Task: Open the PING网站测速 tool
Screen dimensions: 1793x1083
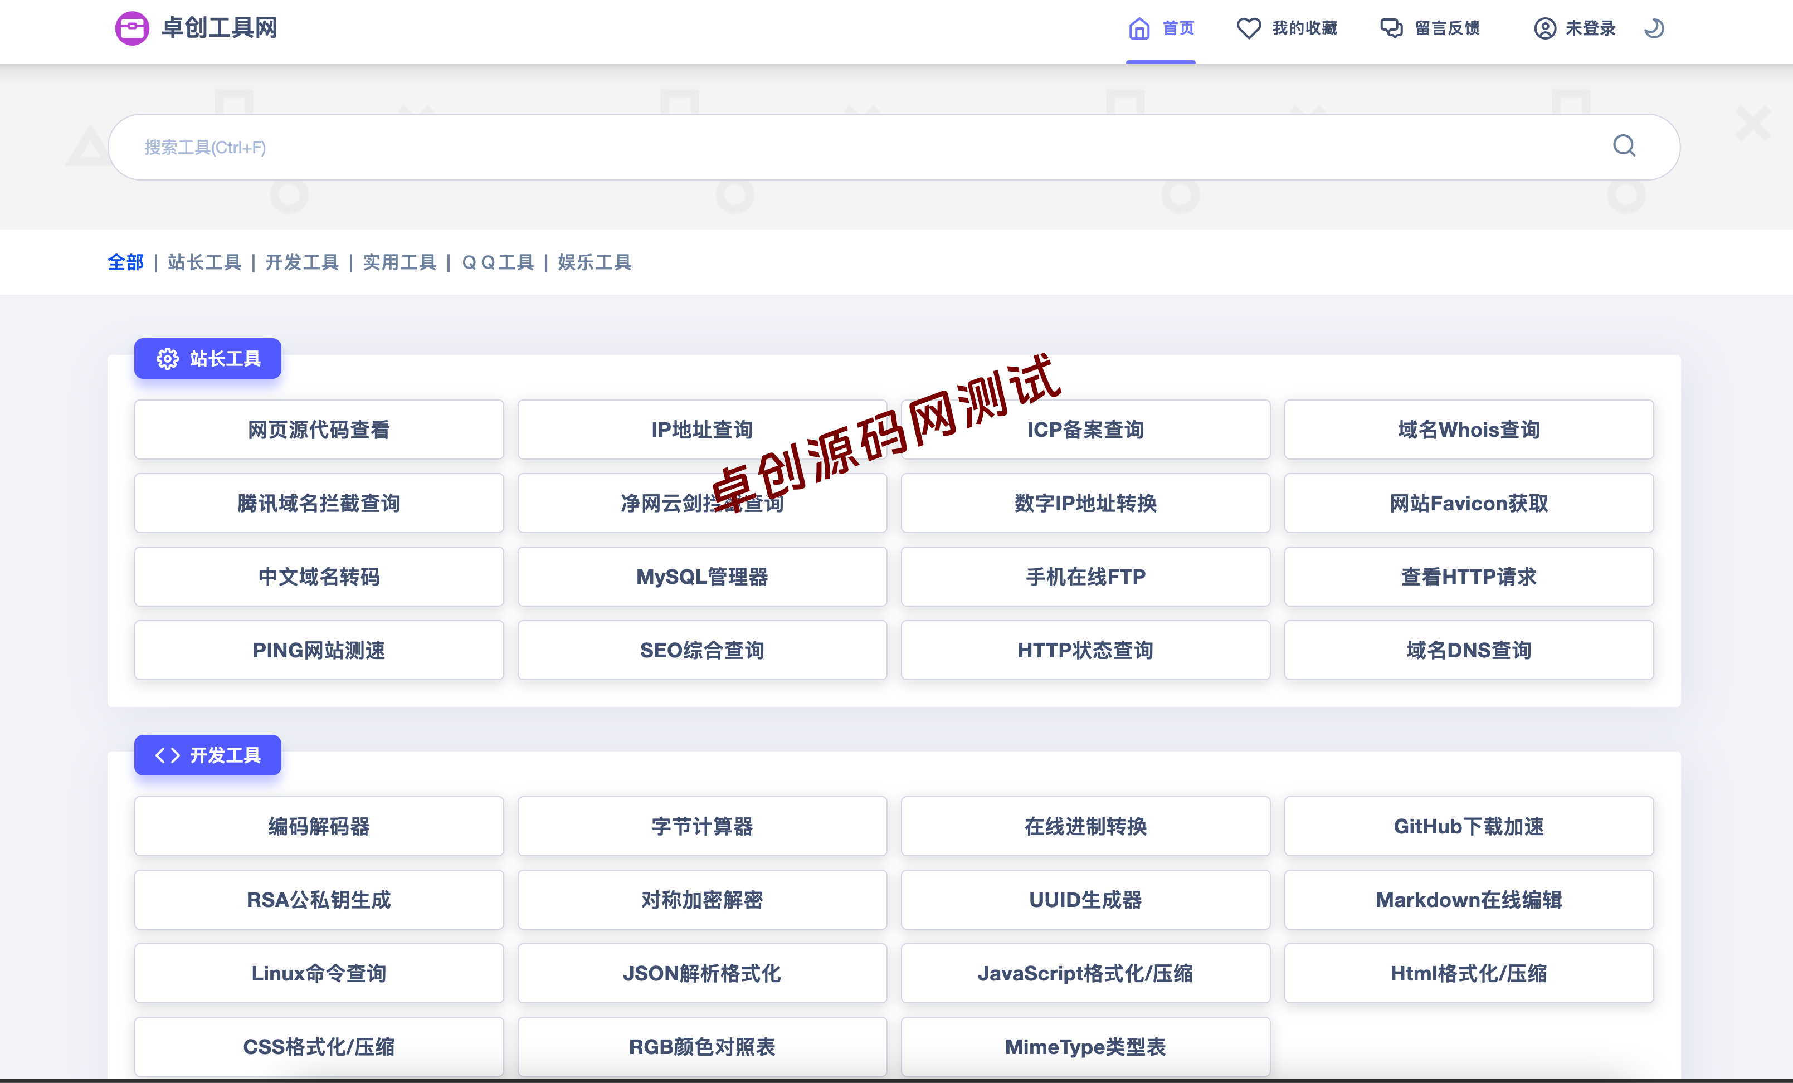Action: pyautogui.click(x=319, y=650)
